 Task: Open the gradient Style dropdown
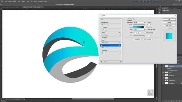139,29
